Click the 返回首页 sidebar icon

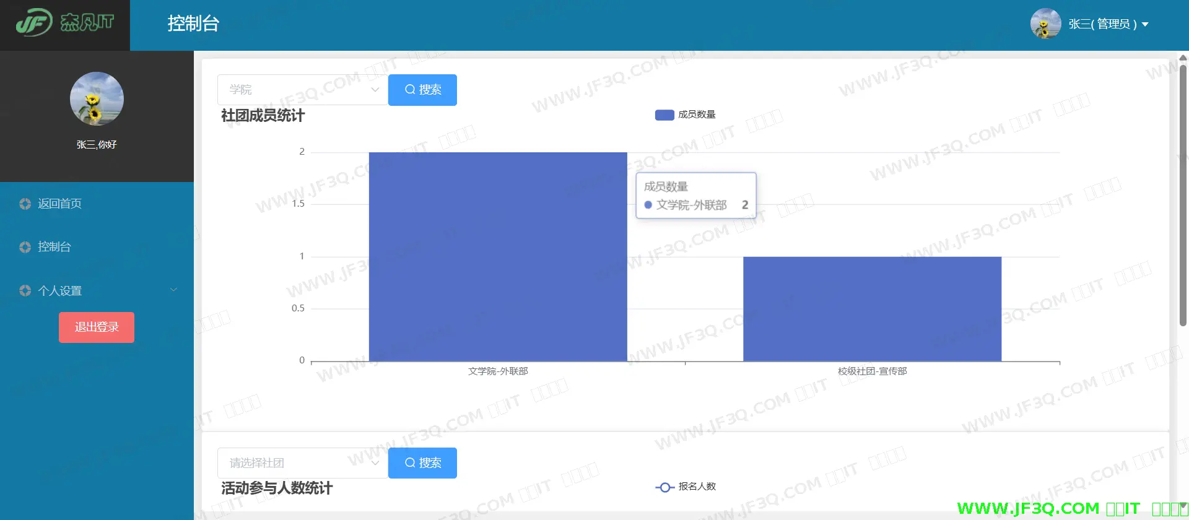pyautogui.click(x=25, y=204)
